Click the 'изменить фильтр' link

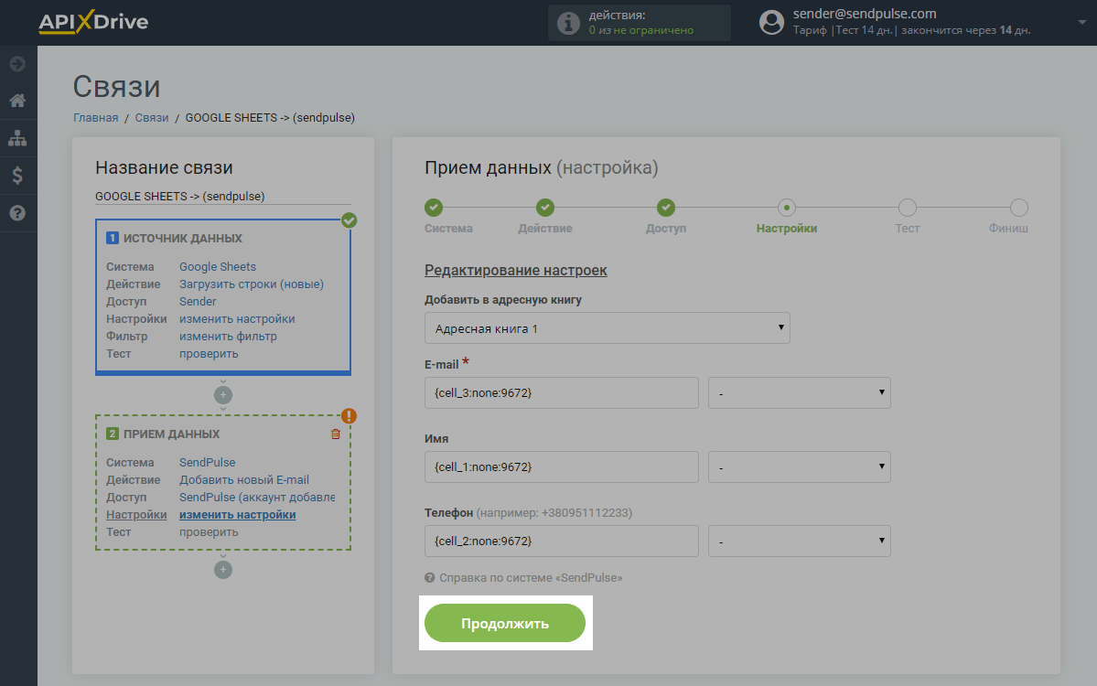click(228, 337)
